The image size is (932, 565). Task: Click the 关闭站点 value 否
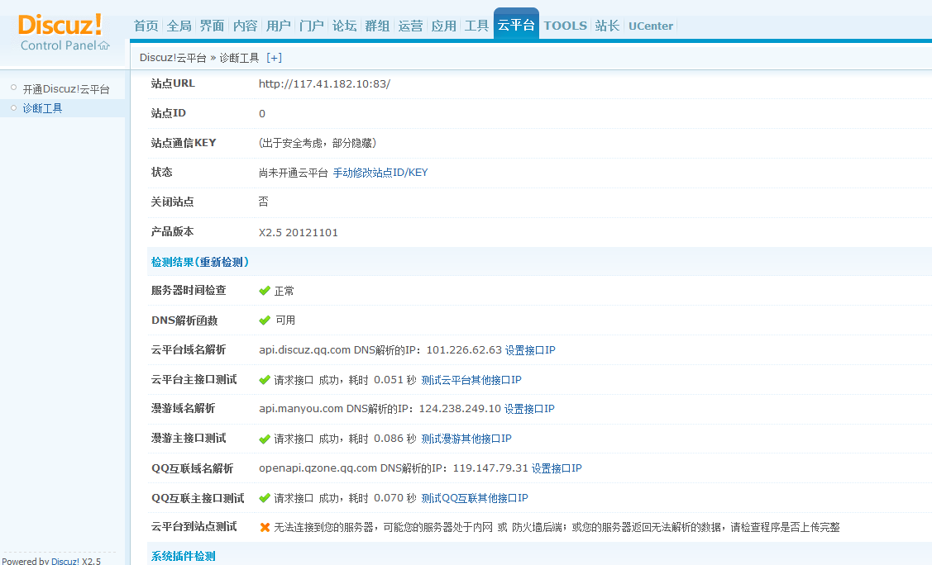[263, 202]
